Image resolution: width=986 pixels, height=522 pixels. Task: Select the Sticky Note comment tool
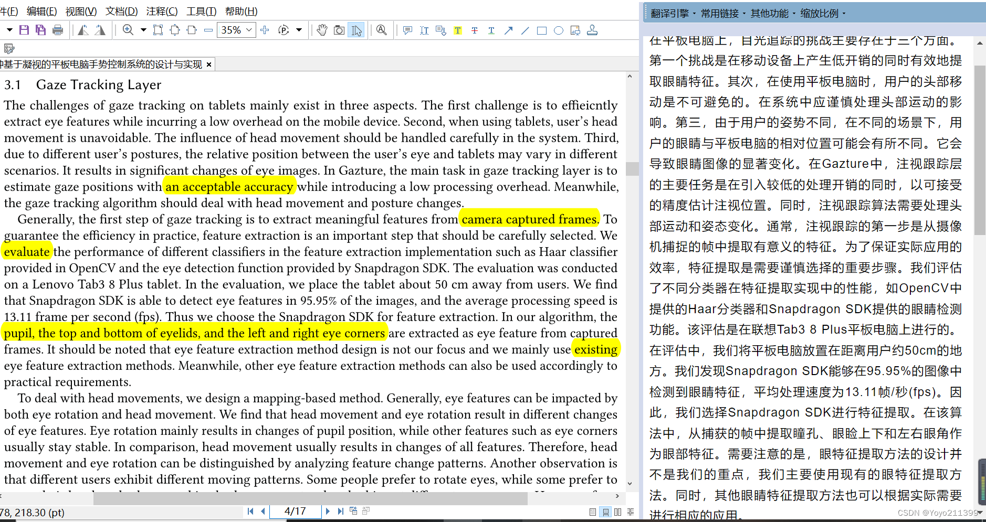click(407, 30)
